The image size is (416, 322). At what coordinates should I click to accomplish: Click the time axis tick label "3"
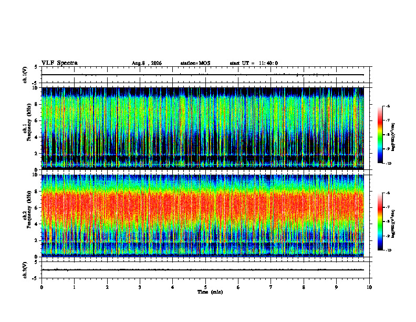140,287
